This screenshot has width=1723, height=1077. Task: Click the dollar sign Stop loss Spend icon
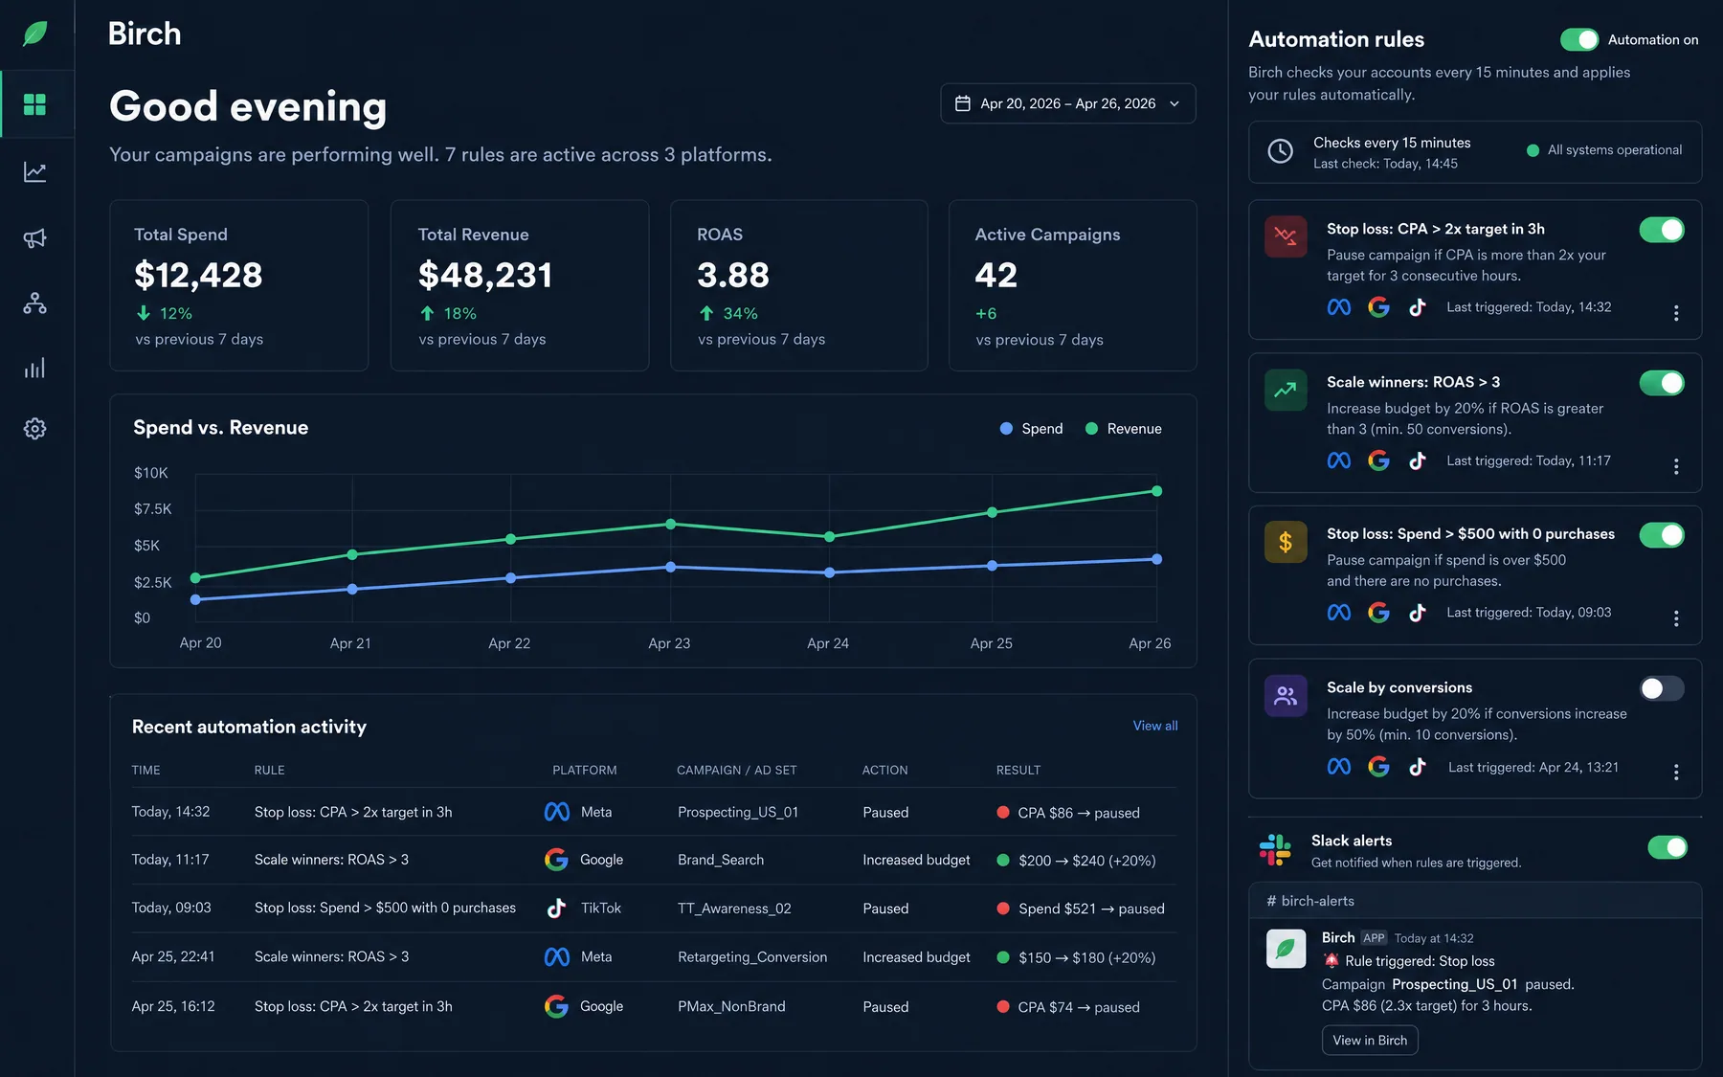point(1286,542)
